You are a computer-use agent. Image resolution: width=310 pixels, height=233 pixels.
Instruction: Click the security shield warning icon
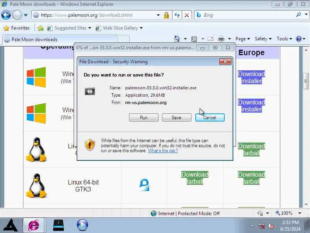[90, 145]
